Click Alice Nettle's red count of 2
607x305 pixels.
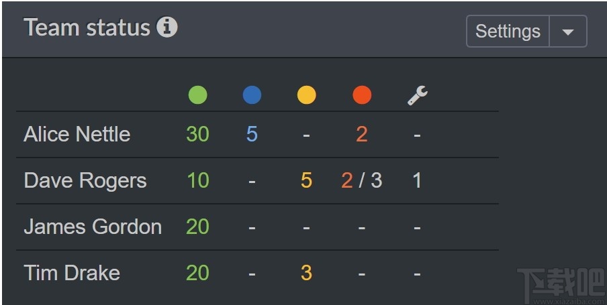pos(361,134)
